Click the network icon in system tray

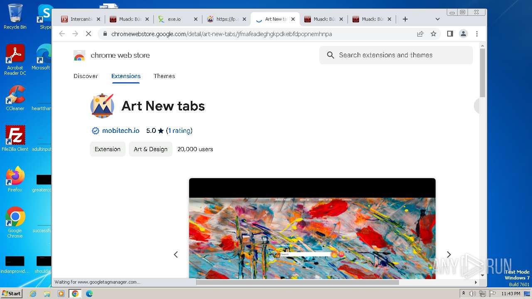tap(483, 294)
